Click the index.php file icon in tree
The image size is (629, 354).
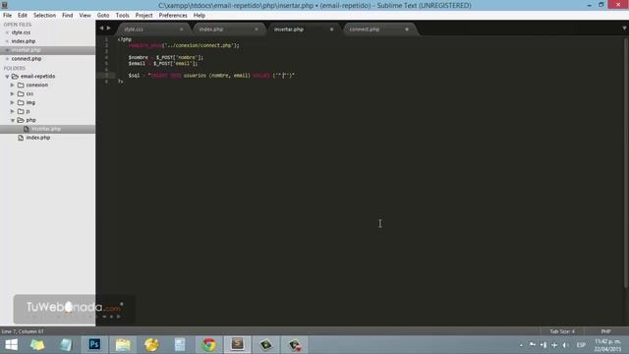(x=21, y=138)
